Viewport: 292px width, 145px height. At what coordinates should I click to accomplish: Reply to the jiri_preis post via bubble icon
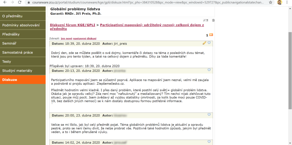point(209,43)
